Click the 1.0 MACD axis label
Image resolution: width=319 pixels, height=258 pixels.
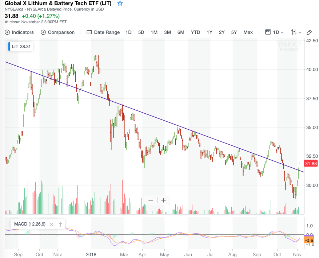tap(309, 226)
